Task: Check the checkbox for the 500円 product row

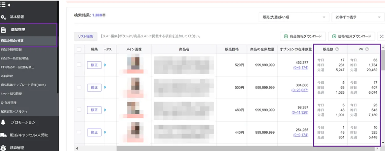Action: (x=79, y=87)
